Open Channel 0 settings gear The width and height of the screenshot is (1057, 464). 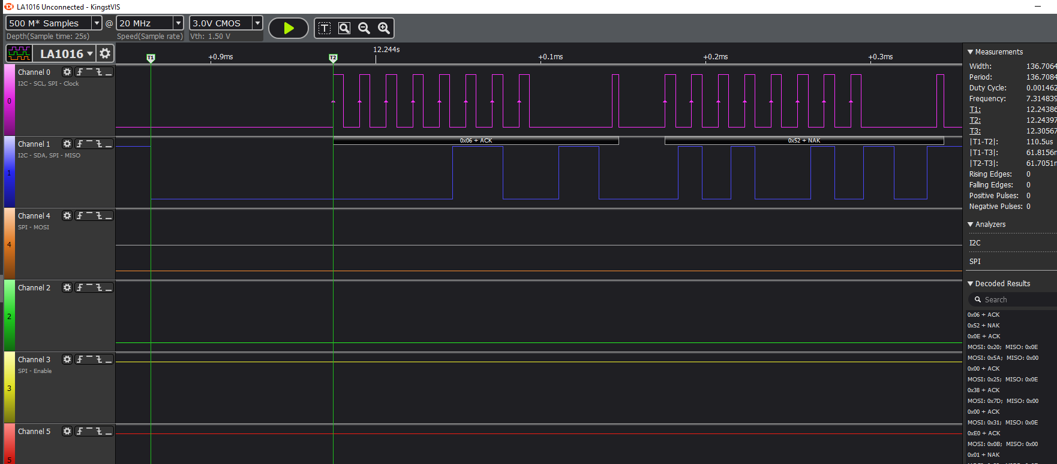[67, 72]
